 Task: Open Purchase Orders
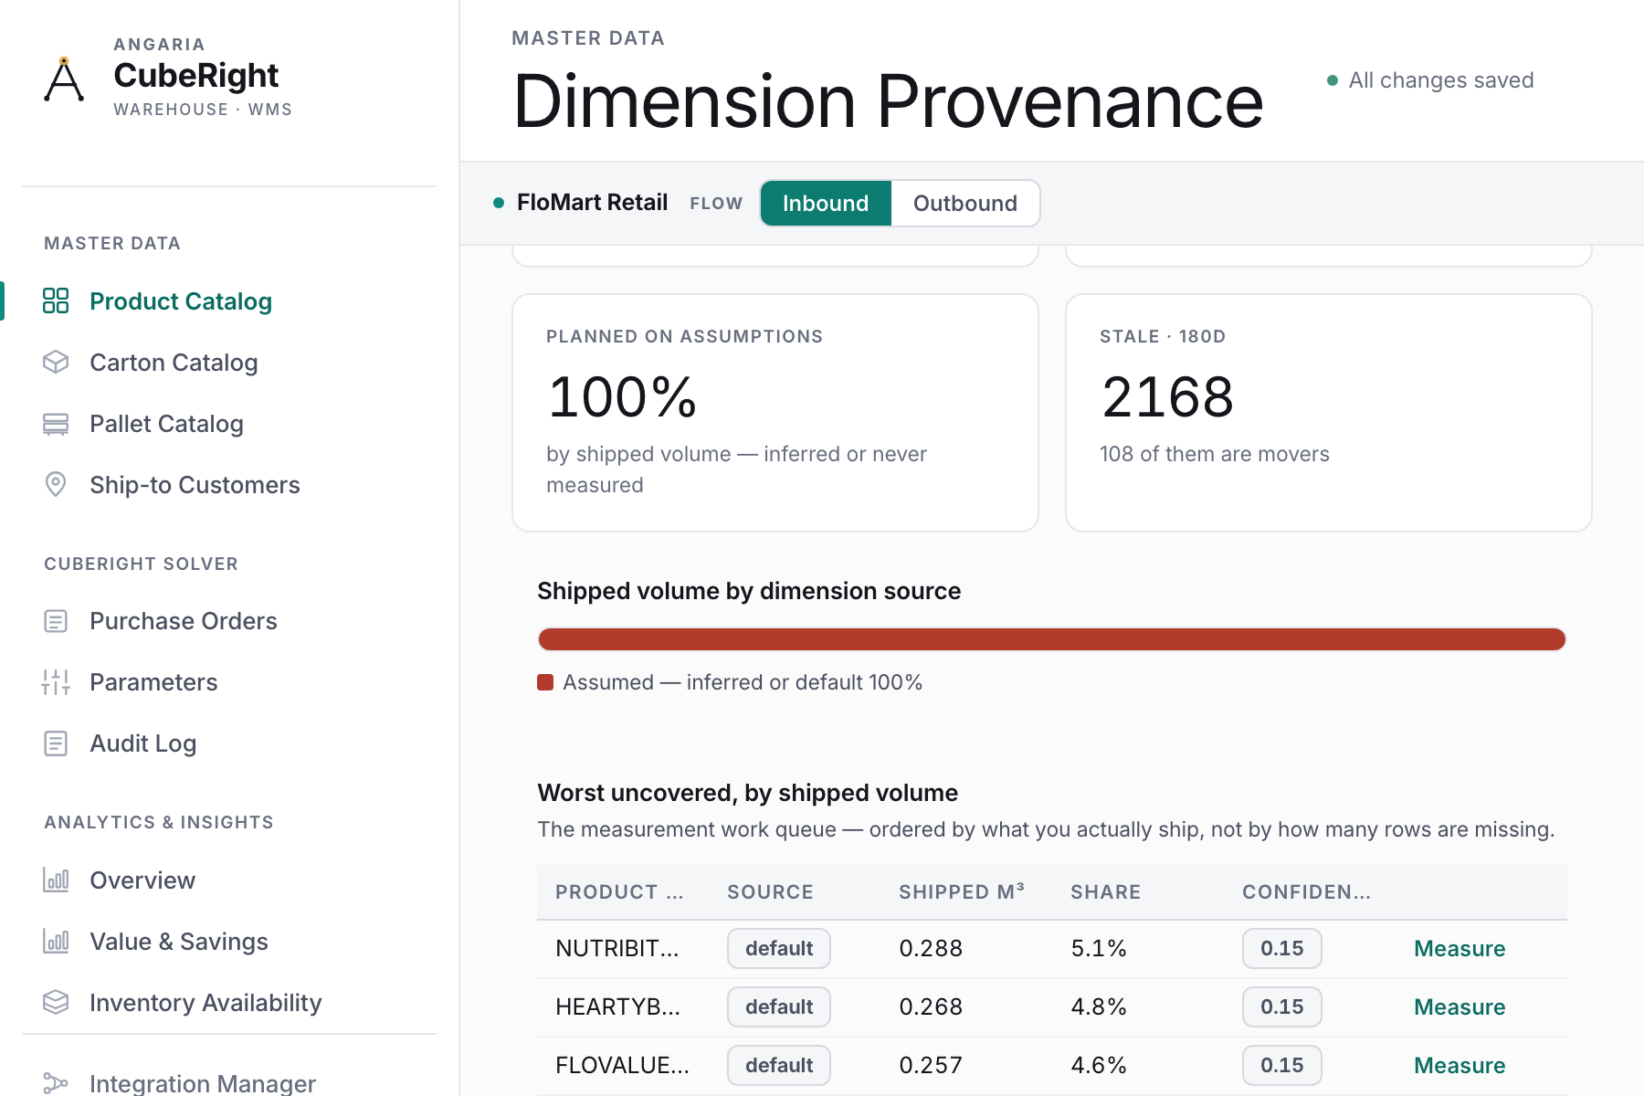(x=184, y=621)
